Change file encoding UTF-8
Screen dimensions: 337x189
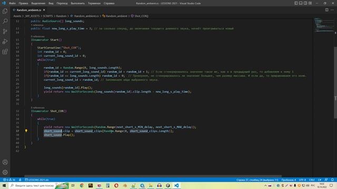click(302, 180)
